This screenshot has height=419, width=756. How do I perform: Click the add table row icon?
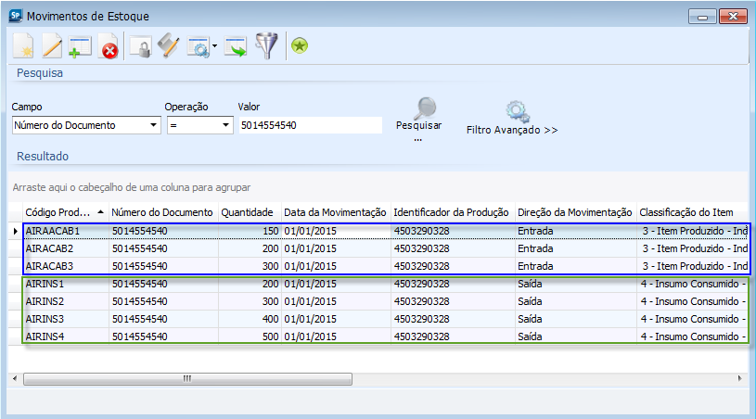[80, 46]
